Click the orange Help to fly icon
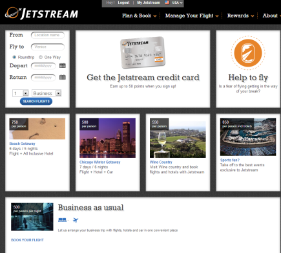Screen dimensions: 281x253 point(248,53)
